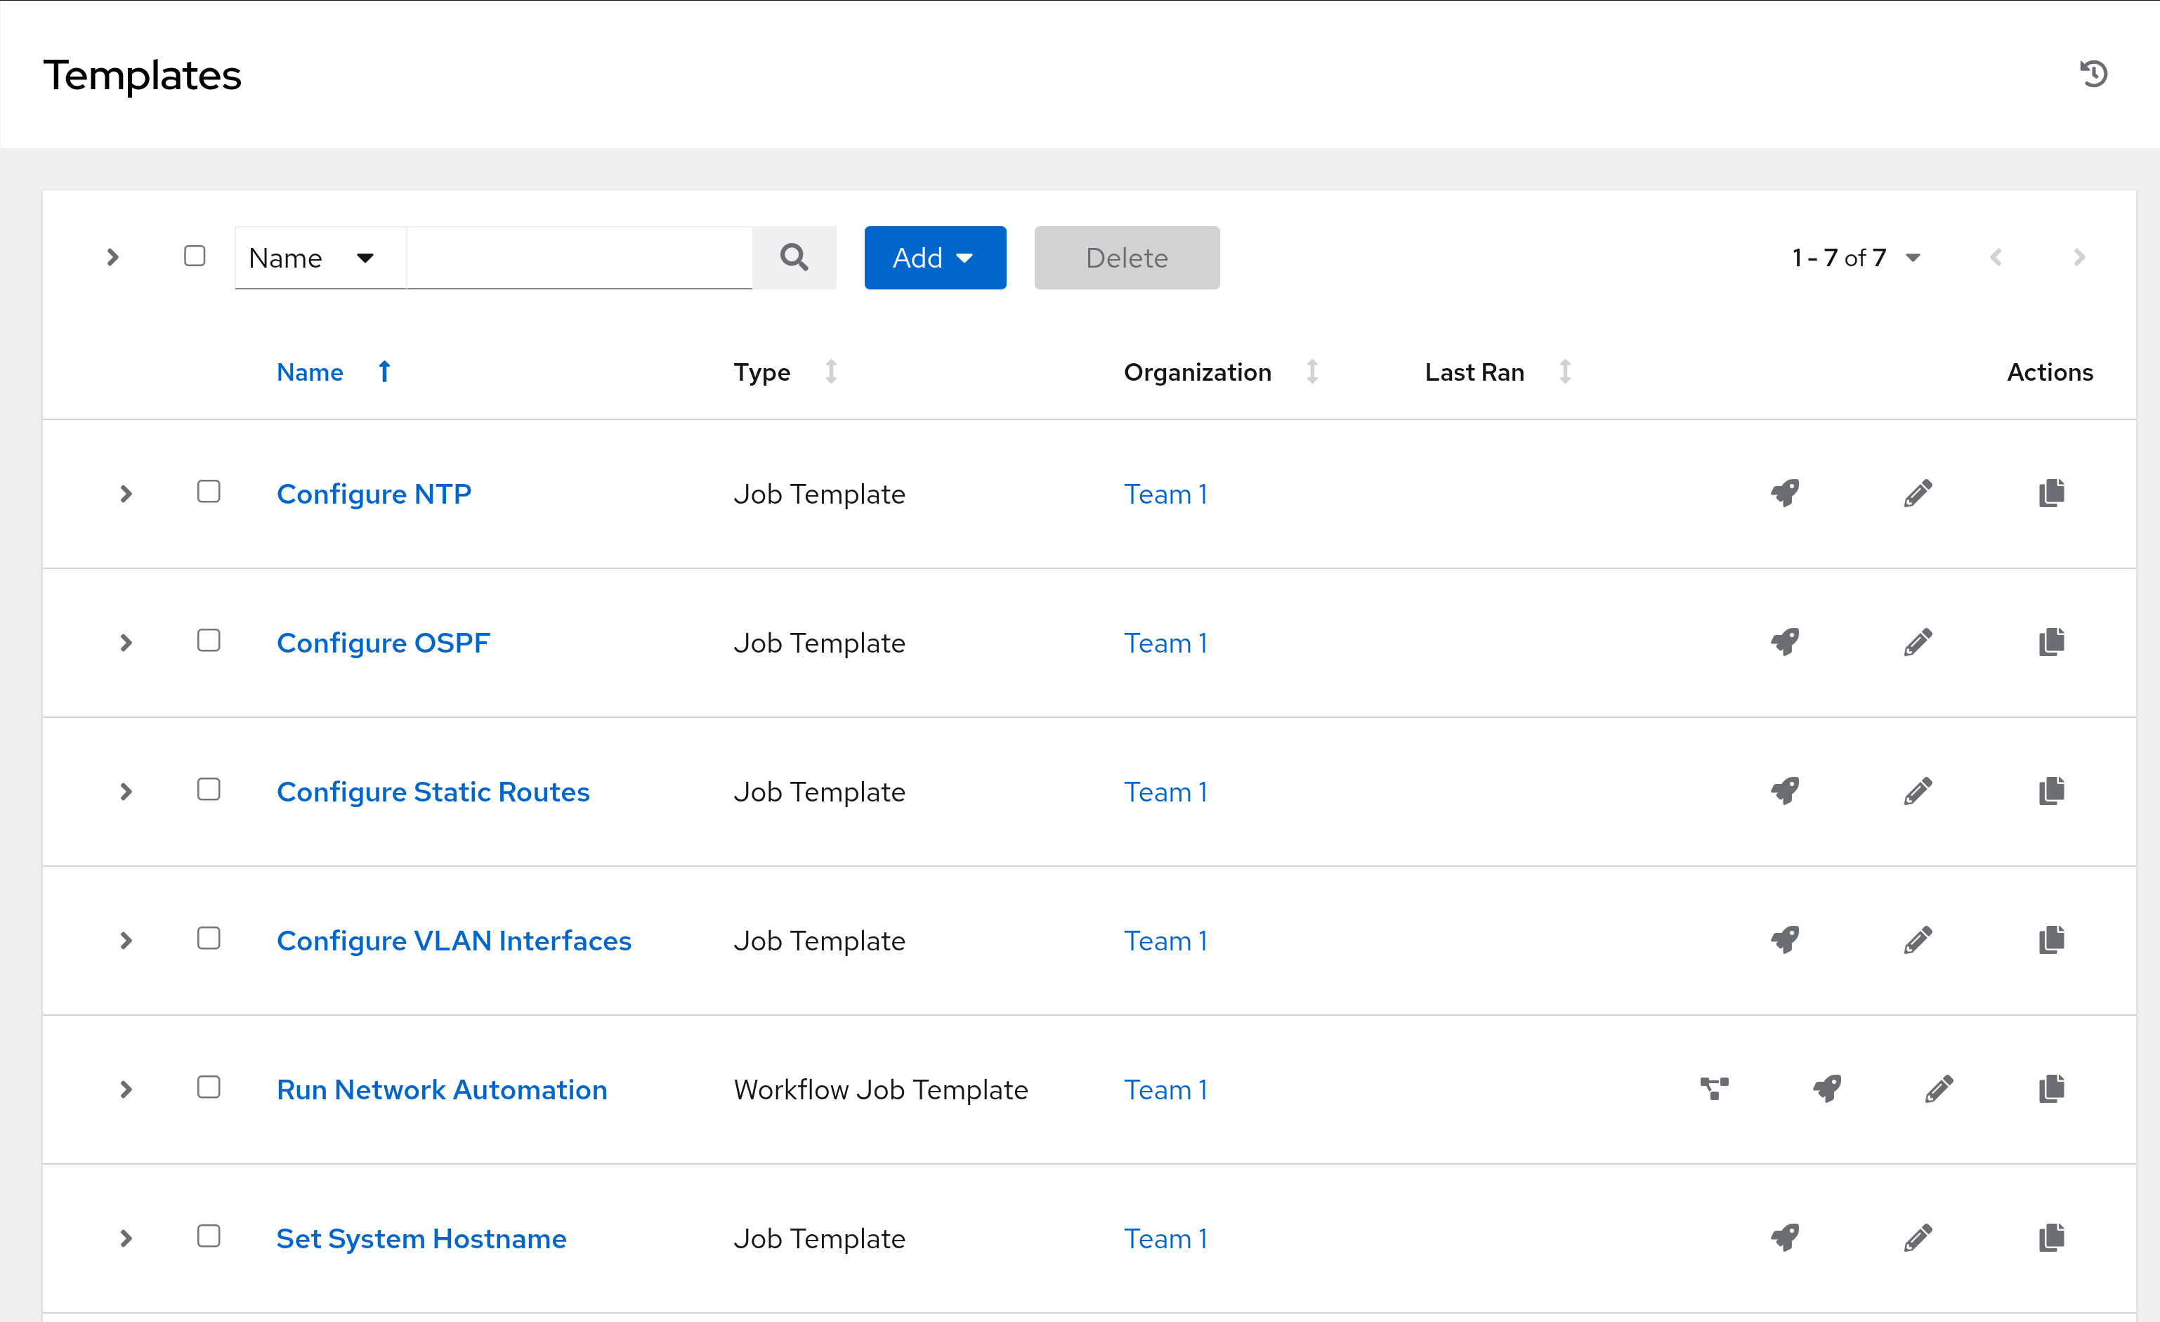2160x1322 pixels.
Task: Edit the Configure NTP template
Action: point(1918,494)
